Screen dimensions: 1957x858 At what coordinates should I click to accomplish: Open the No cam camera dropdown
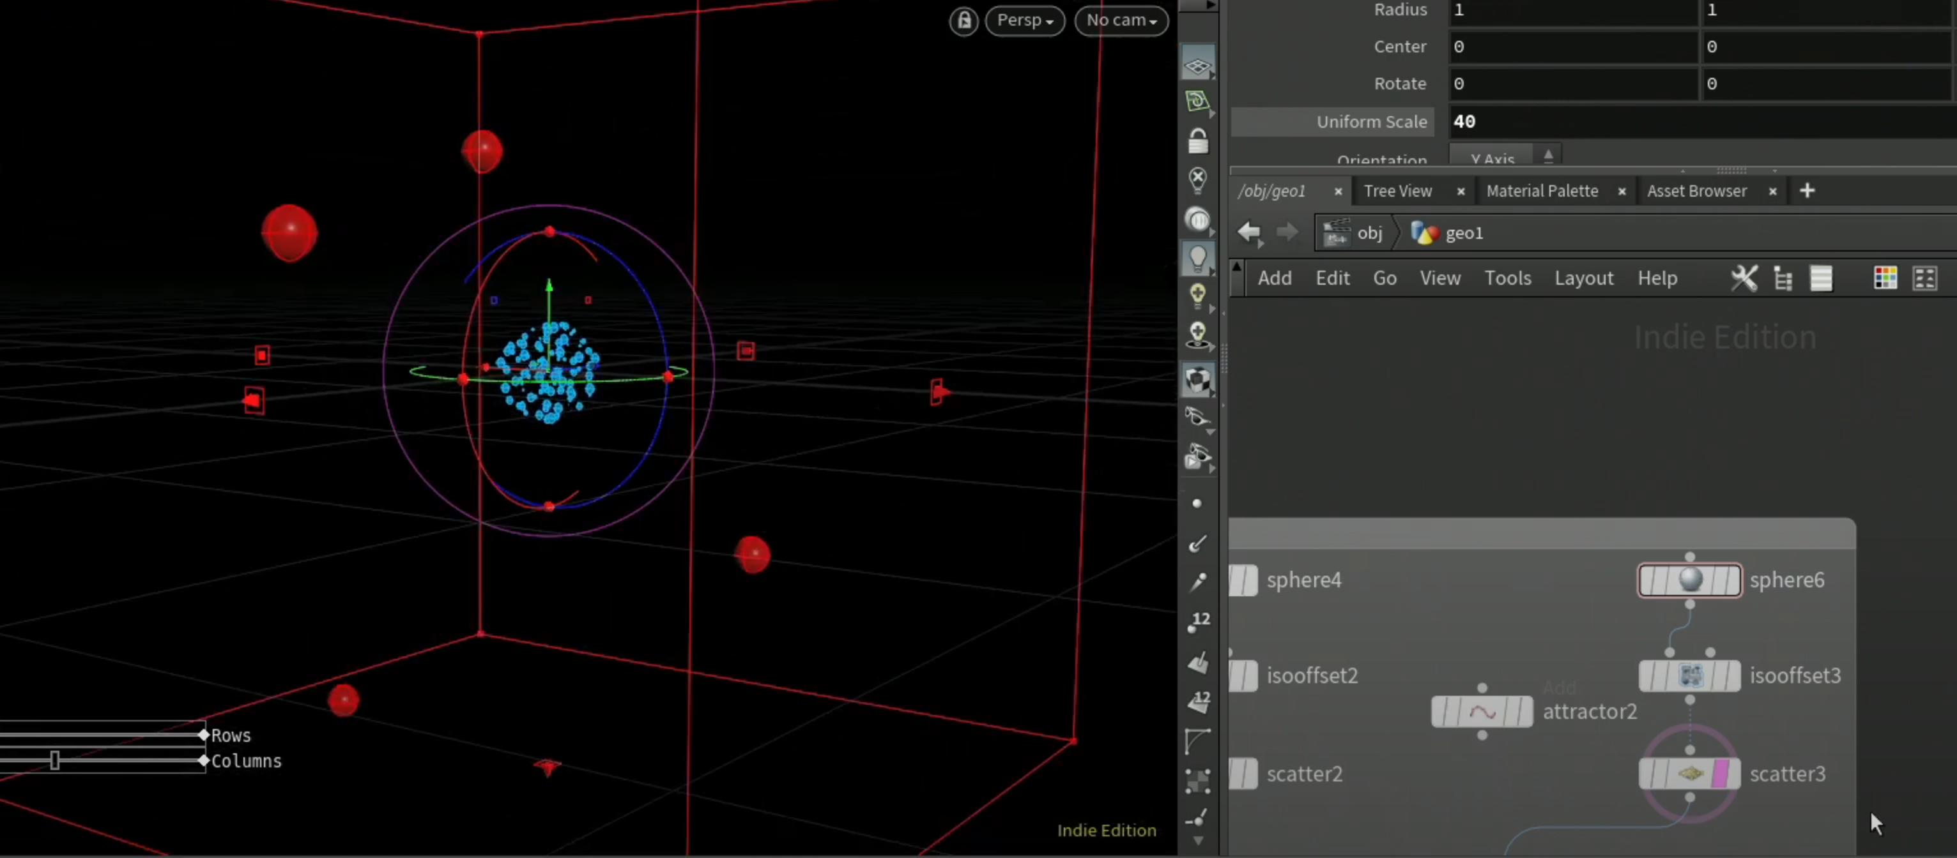click(1121, 20)
